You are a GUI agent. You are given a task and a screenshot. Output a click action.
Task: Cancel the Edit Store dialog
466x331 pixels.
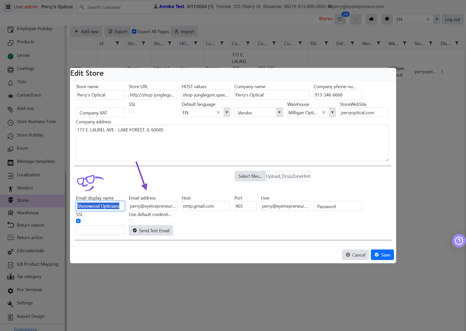(355, 255)
